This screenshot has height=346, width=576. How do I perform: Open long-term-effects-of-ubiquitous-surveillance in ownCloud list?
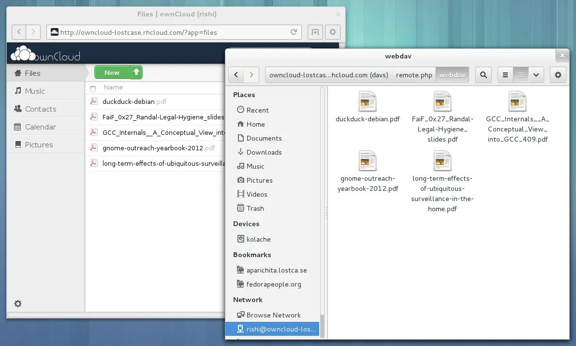(163, 163)
